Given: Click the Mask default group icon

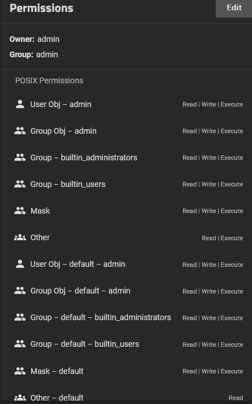Looking at the screenshot, I should coord(20,371).
